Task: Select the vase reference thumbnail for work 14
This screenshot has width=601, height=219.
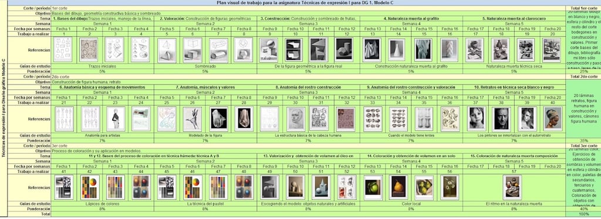Action: pos(396,50)
